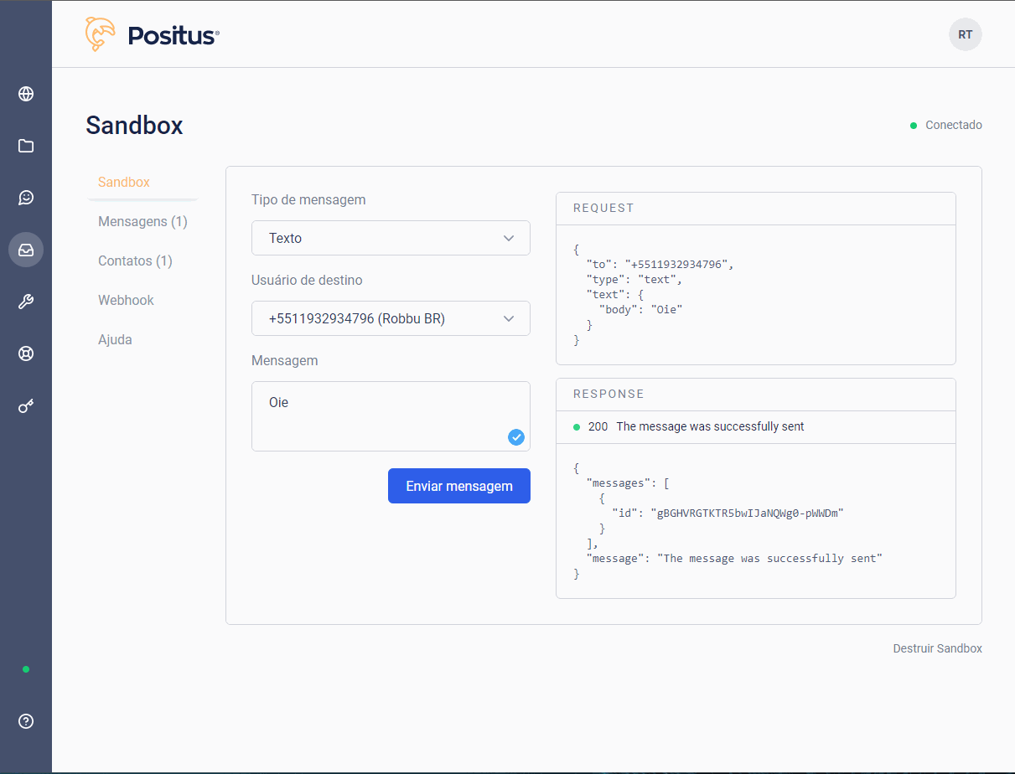Click the lifebuoy support sidebar icon

[26, 353]
